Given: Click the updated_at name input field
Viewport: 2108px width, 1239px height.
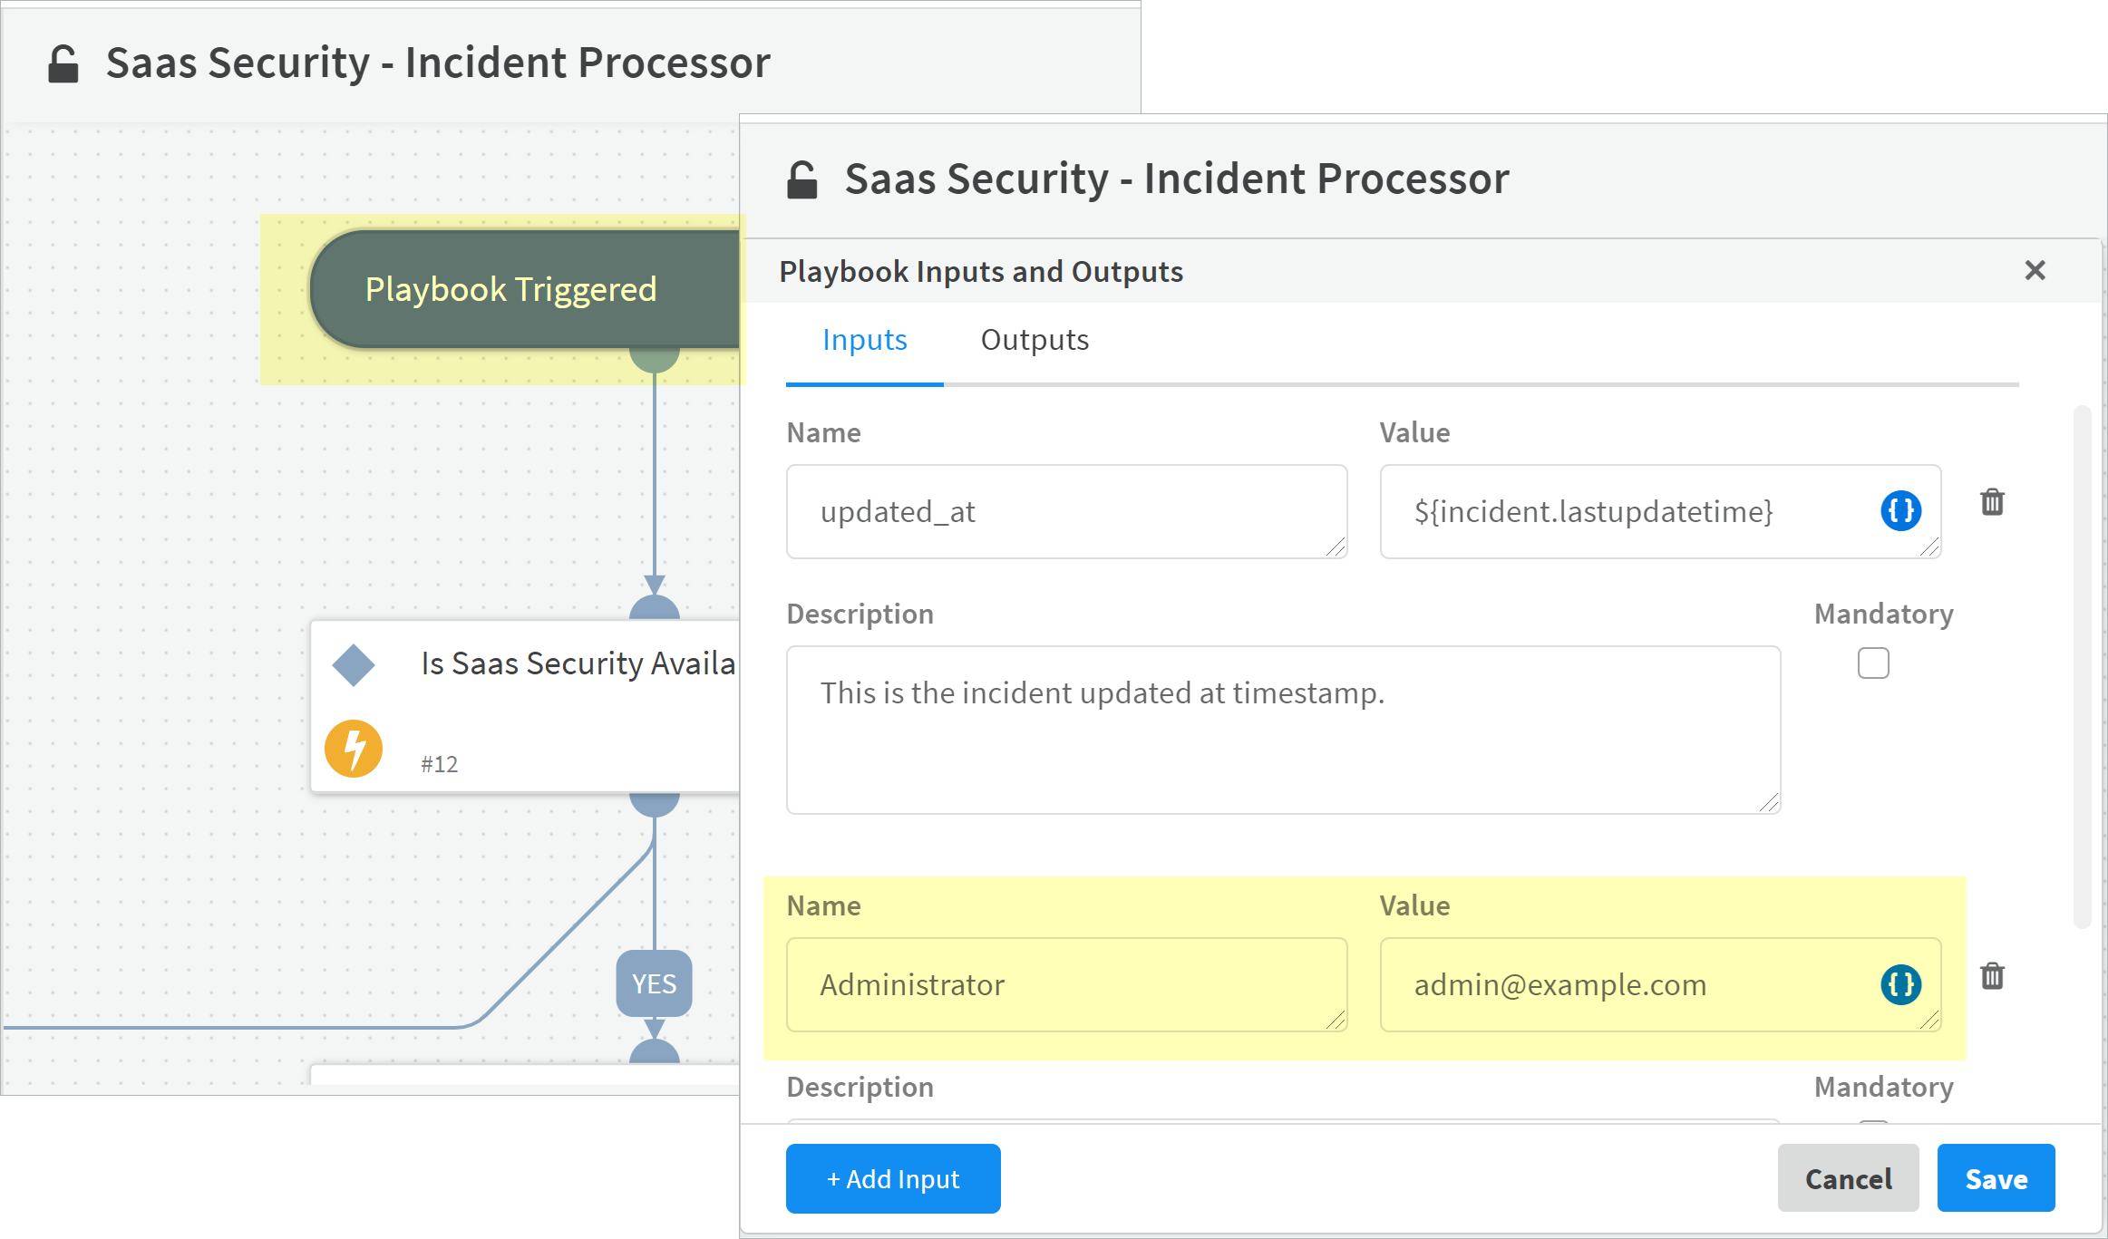Looking at the screenshot, I should (1065, 512).
